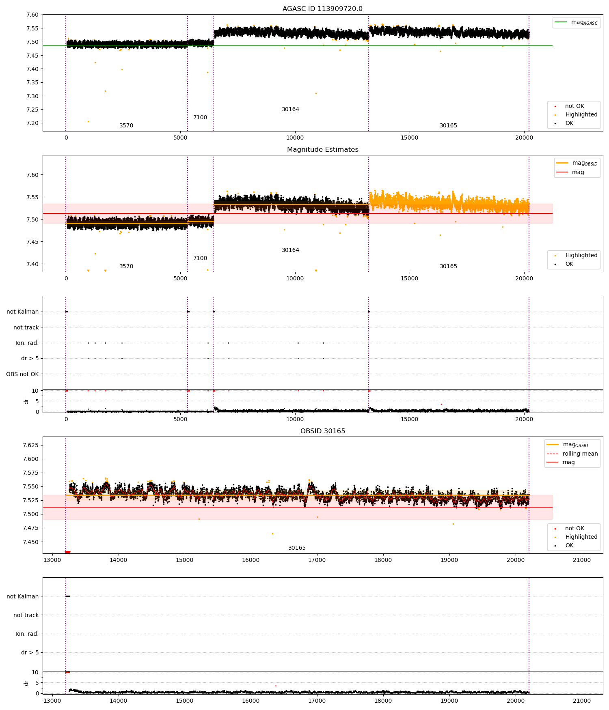Viewport: 609px width, 710px height.
Task: Click "OK" legend entry in Magnitude Estimates plot
Action: pyautogui.click(x=563, y=264)
